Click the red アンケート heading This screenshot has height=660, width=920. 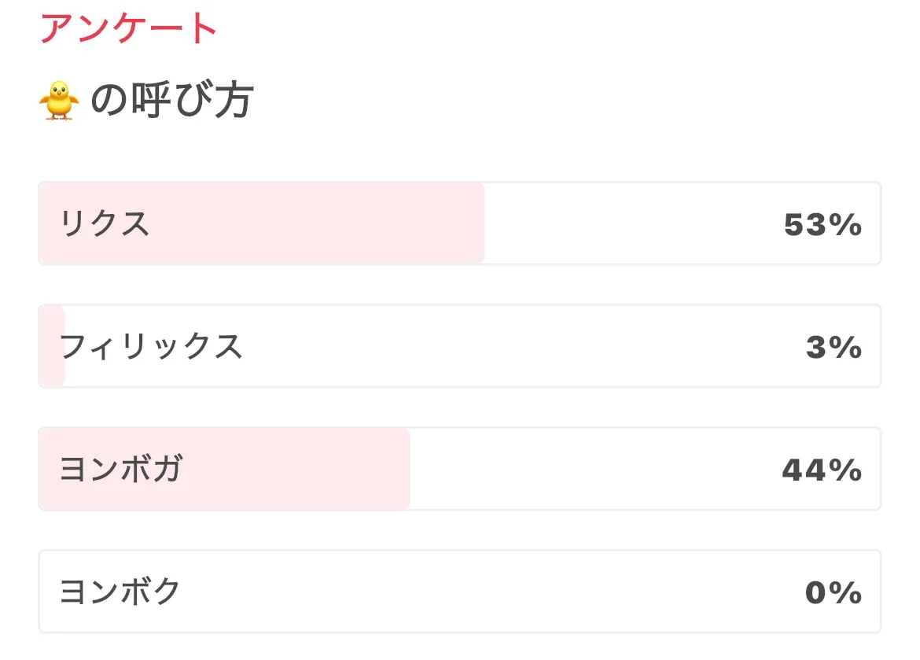(129, 28)
